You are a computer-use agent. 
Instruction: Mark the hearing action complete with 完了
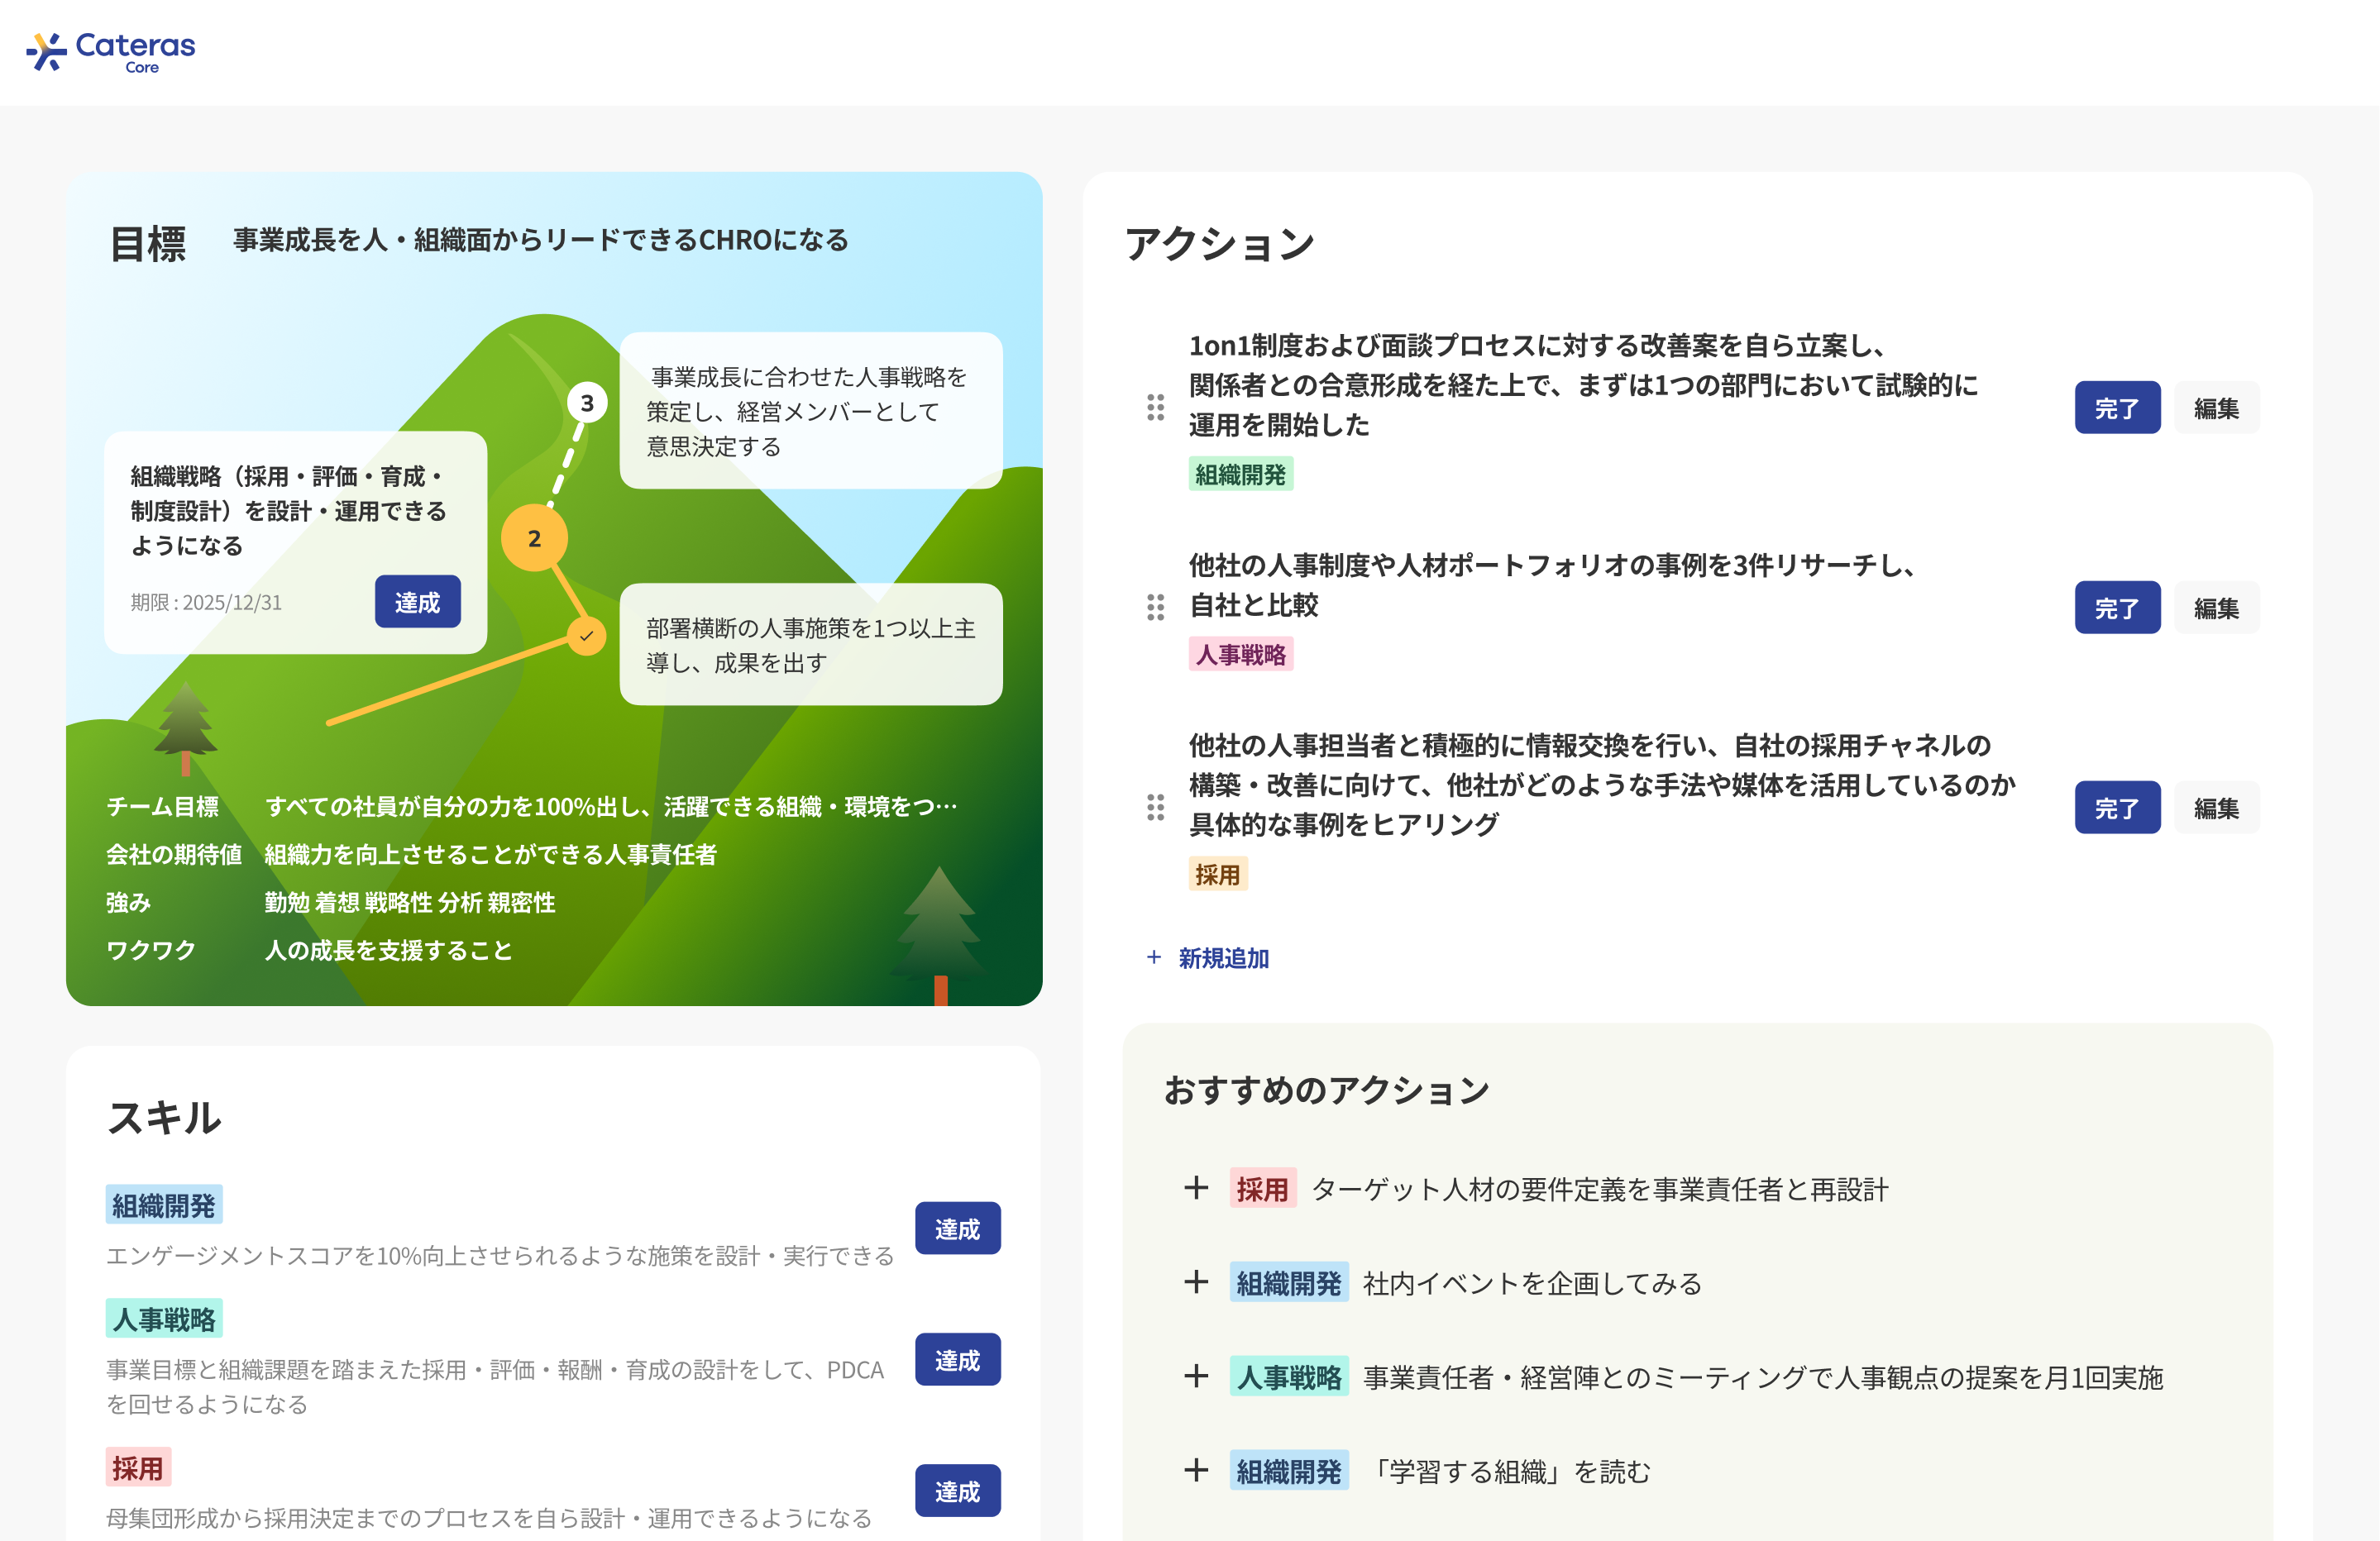(x=2118, y=807)
